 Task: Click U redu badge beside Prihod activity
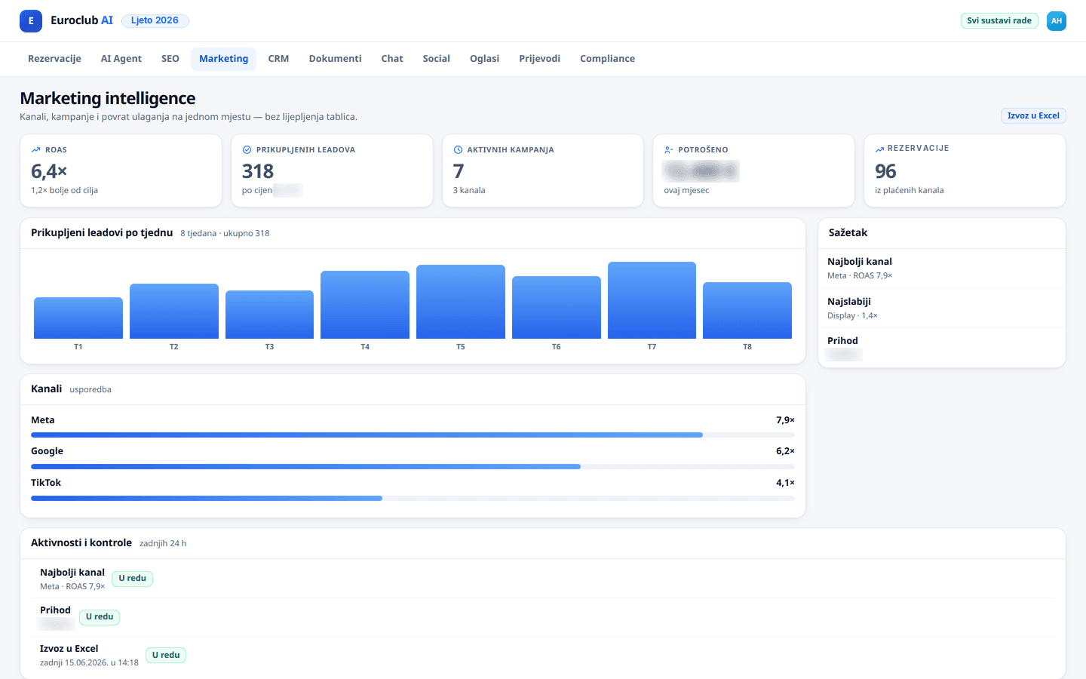[100, 617]
